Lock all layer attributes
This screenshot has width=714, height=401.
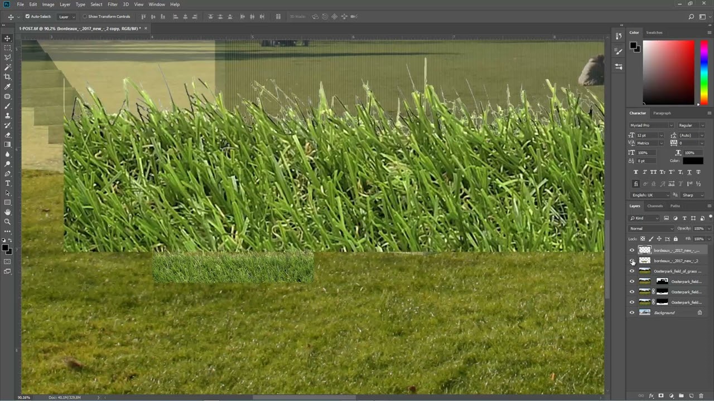coord(676,239)
